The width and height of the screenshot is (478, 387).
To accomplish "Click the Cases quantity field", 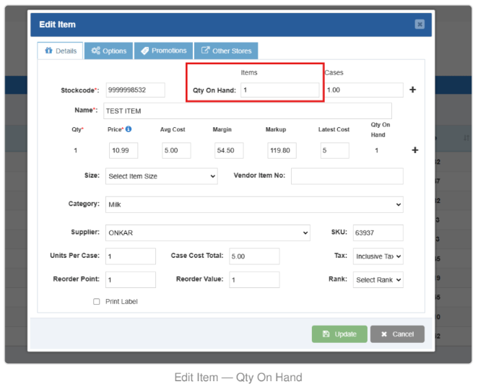I will 364,90.
